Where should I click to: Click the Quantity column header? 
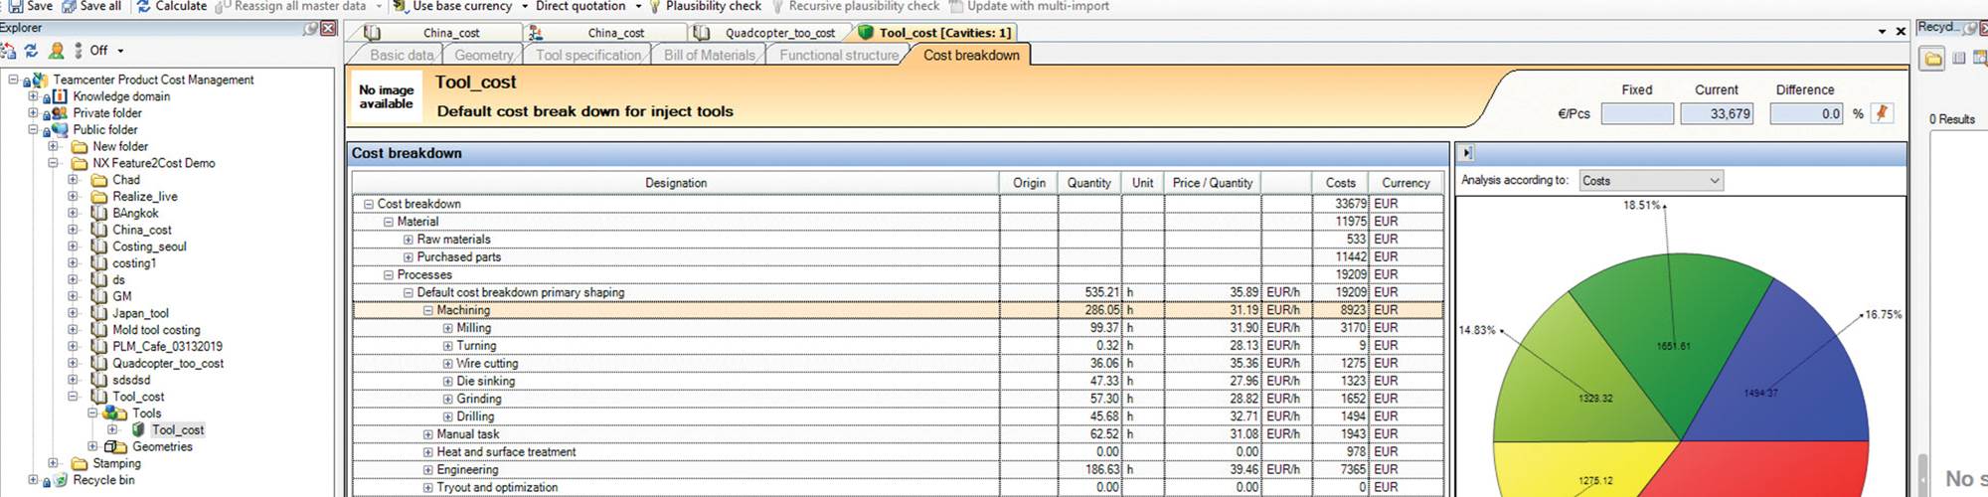(1089, 183)
